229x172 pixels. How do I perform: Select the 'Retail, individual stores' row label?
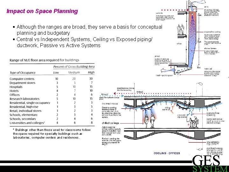[25, 111]
